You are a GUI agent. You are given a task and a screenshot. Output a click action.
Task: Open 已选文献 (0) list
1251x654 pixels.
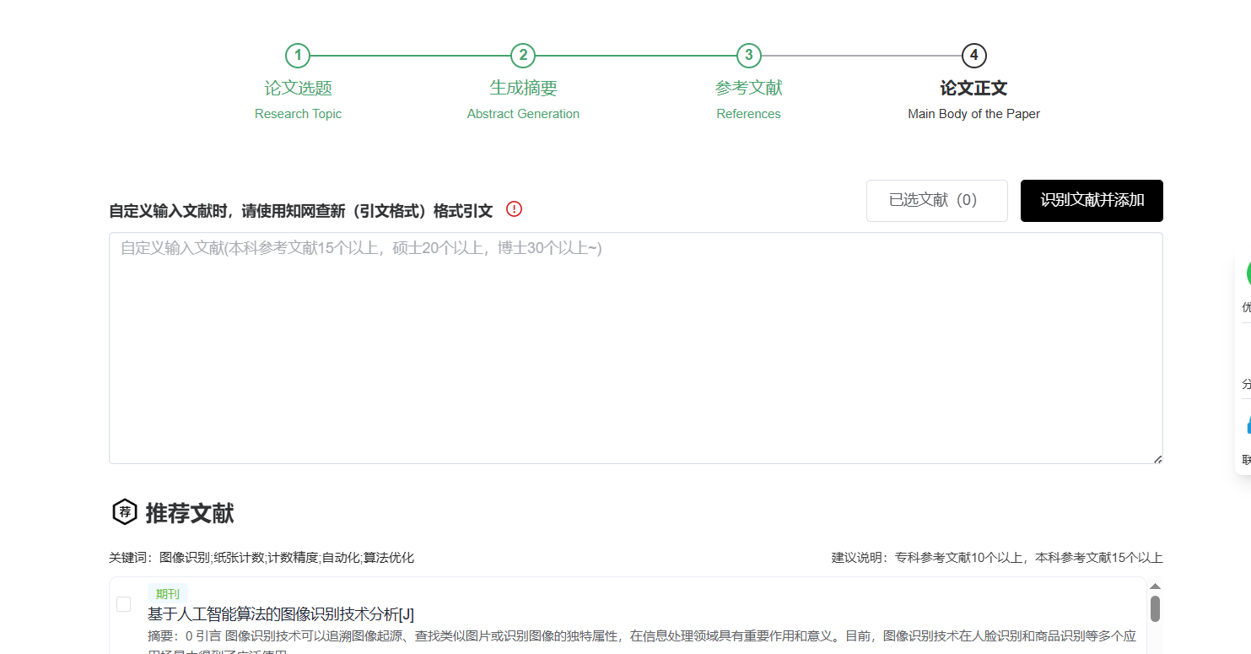[x=936, y=201]
